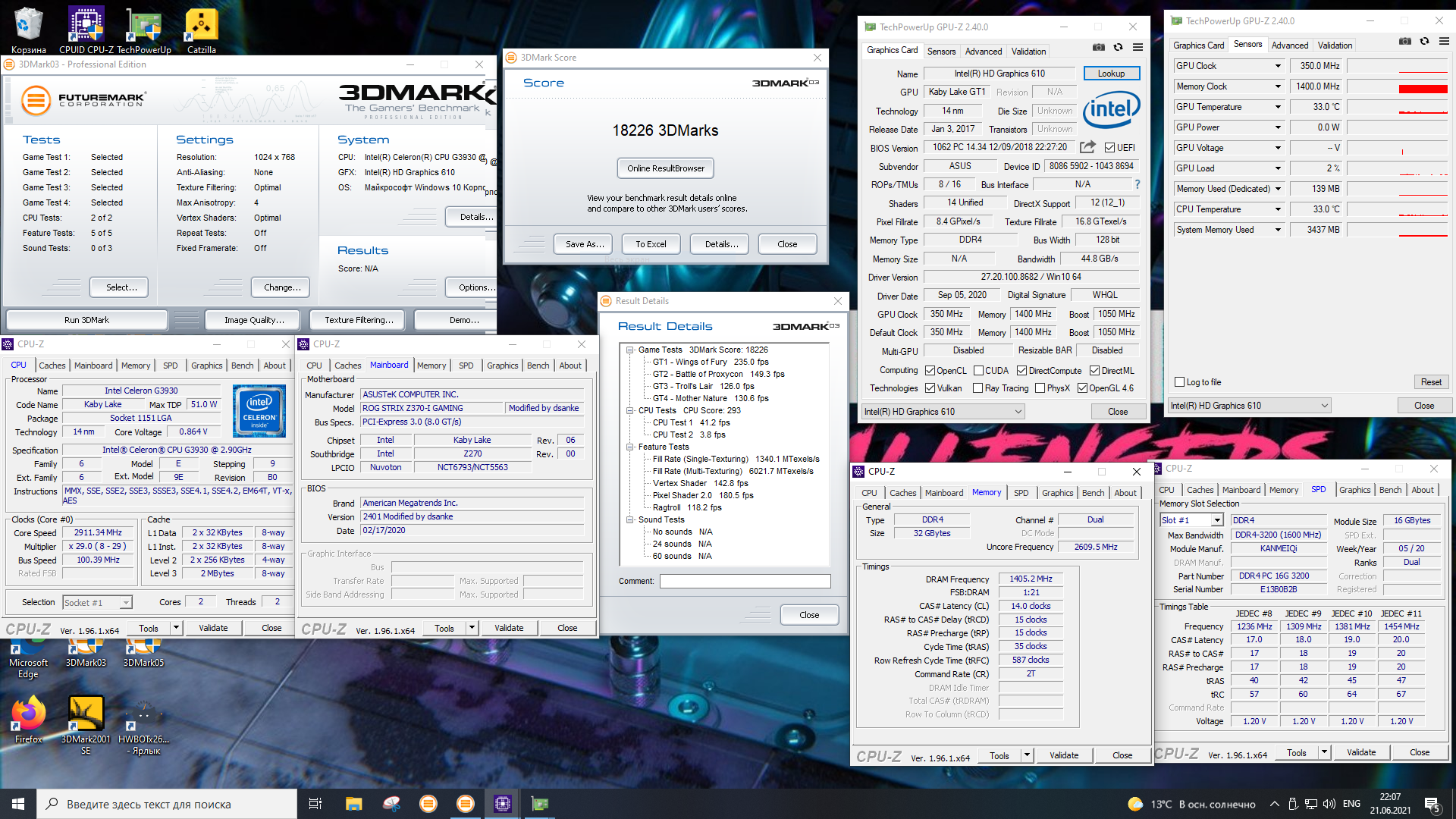This screenshot has height=819, width=1456.
Task: Enable the Log to file checkbox
Action: (x=1179, y=382)
